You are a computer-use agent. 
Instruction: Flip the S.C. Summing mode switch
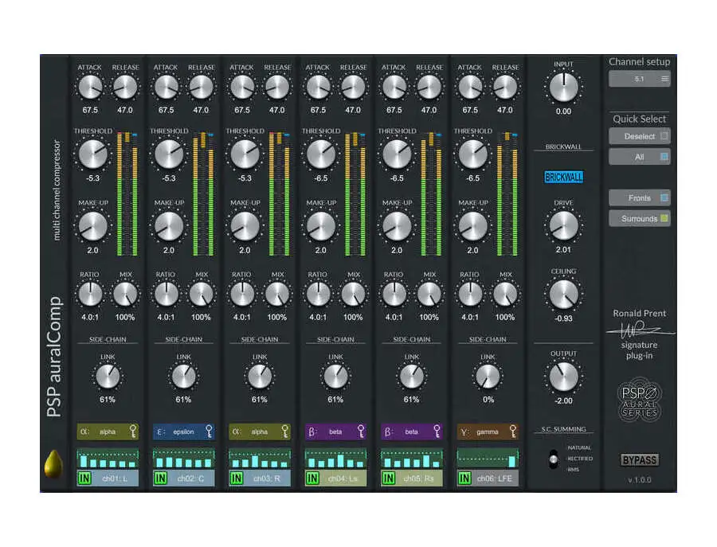point(551,459)
